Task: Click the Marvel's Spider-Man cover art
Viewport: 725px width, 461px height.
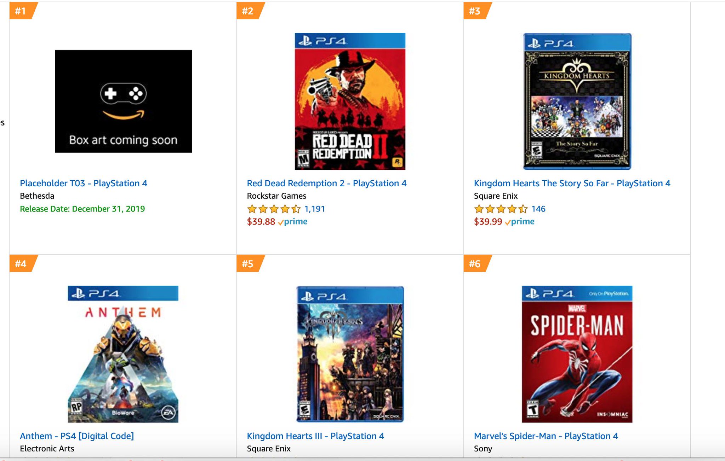Action: pos(577,354)
